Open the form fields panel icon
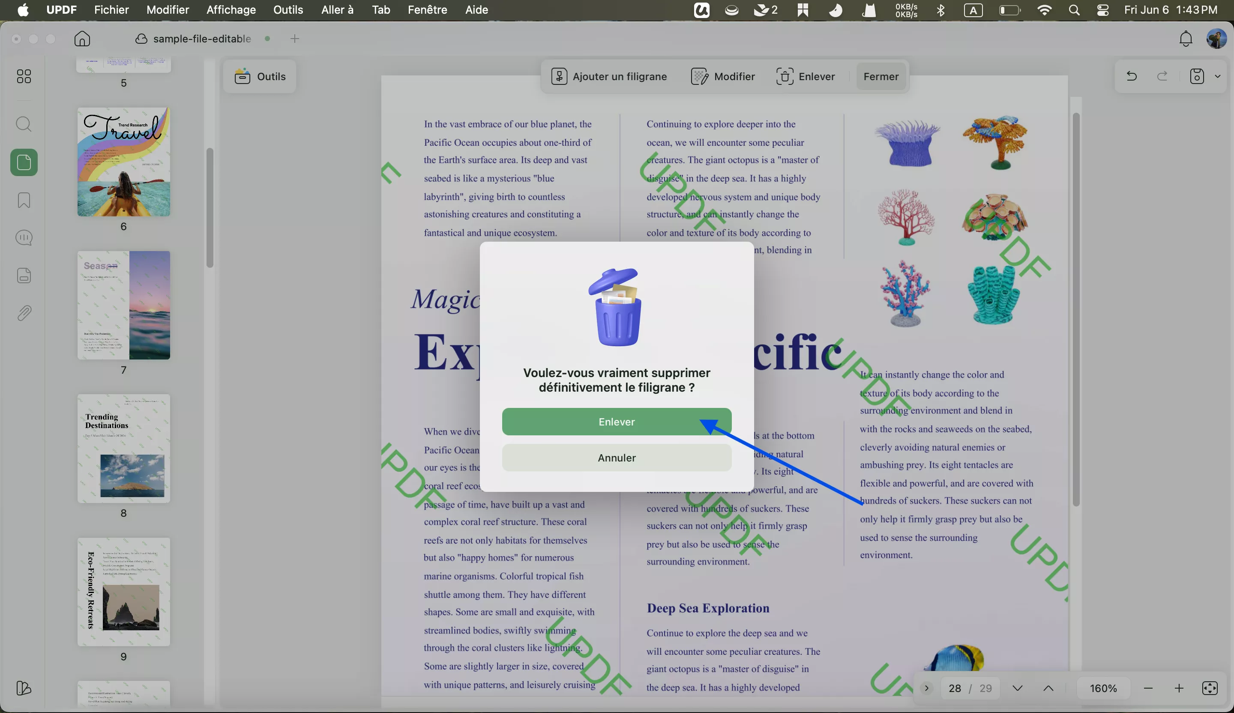This screenshot has height=713, width=1234. point(24,276)
